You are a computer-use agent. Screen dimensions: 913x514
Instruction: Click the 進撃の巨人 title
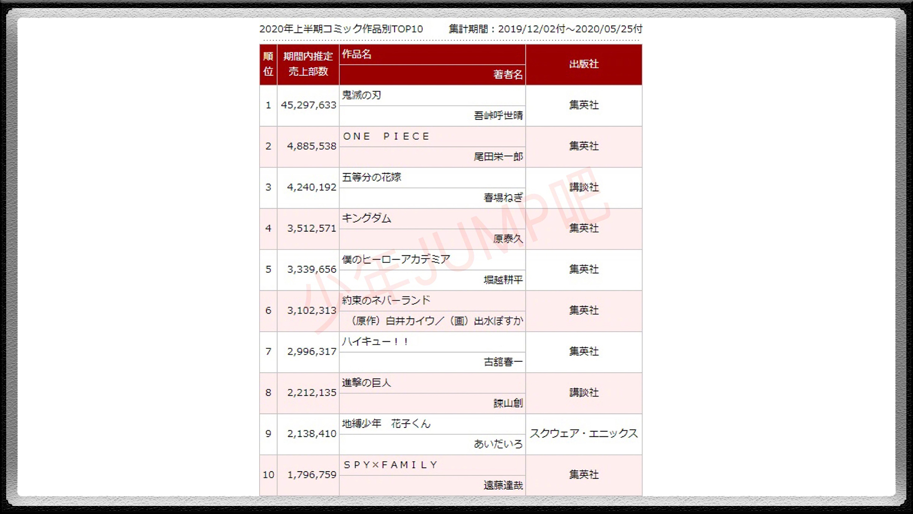[x=366, y=383]
